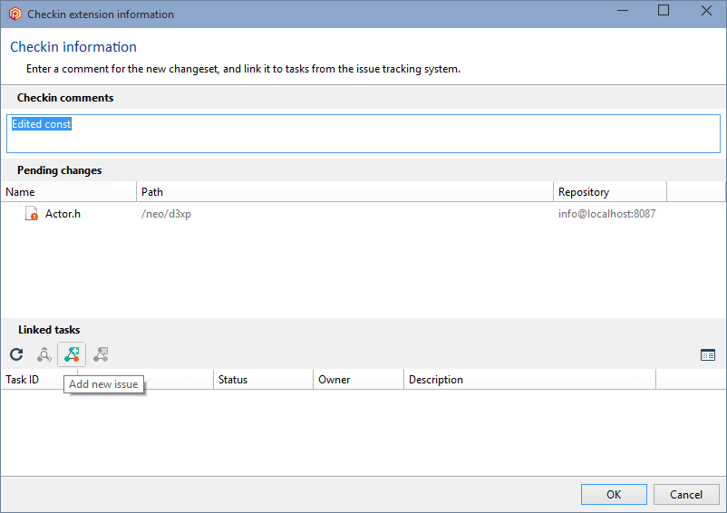This screenshot has width=727, height=513.
Task: Click the info@localhost:8087 repository cell
Action: click(x=606, y=214)
